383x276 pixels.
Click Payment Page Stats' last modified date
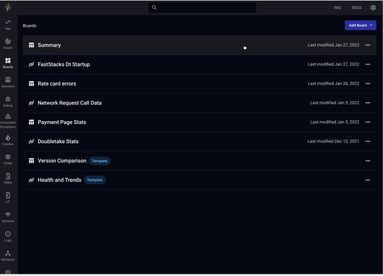tap(335, 122)
